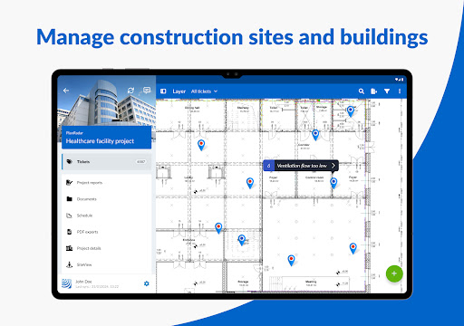
Task: Add new ticket with green plus button
Action: [394, 273]
